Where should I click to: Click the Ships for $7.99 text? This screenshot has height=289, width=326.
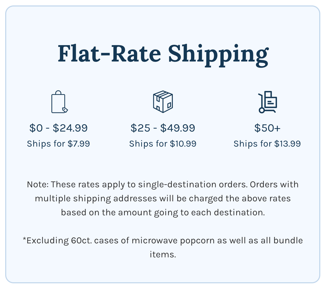coord(59,144)
